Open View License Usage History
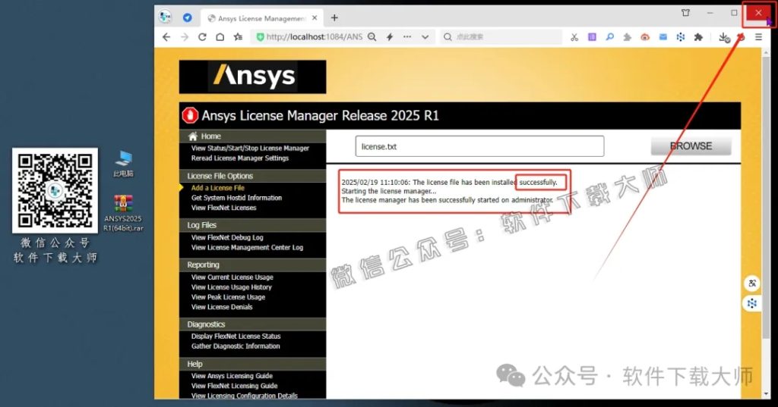The height and width of the screenshot is (407, 778). (232, 286)
